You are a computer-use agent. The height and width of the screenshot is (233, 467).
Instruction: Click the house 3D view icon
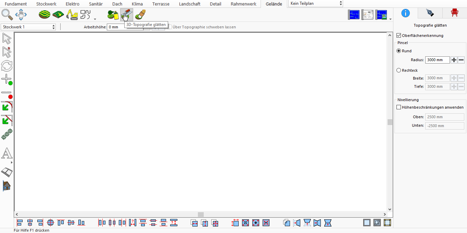pos(7,186)
